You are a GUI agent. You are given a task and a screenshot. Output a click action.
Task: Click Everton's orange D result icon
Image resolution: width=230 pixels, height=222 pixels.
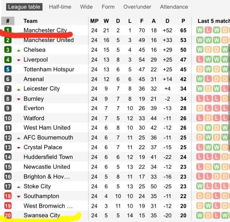coord(200,108)
